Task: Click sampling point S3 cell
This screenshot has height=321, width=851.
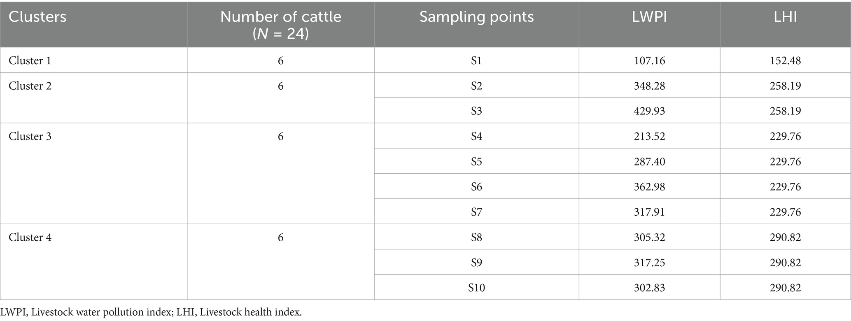Action: click(476, 111)
